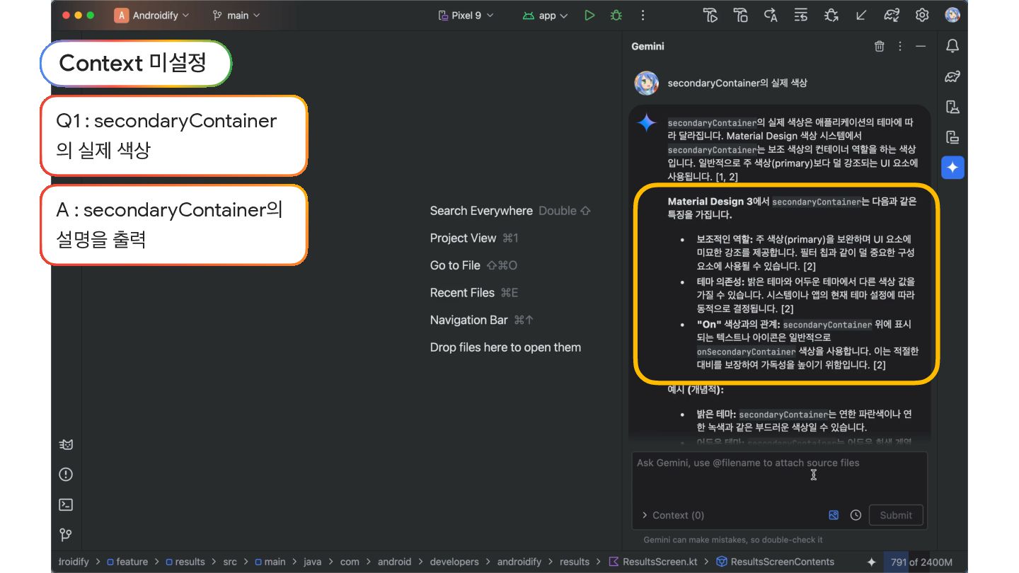This screenshot has height=573, width=1019.
Task: Open Terminal icon in left sidebar
Action: coord(66,504)
